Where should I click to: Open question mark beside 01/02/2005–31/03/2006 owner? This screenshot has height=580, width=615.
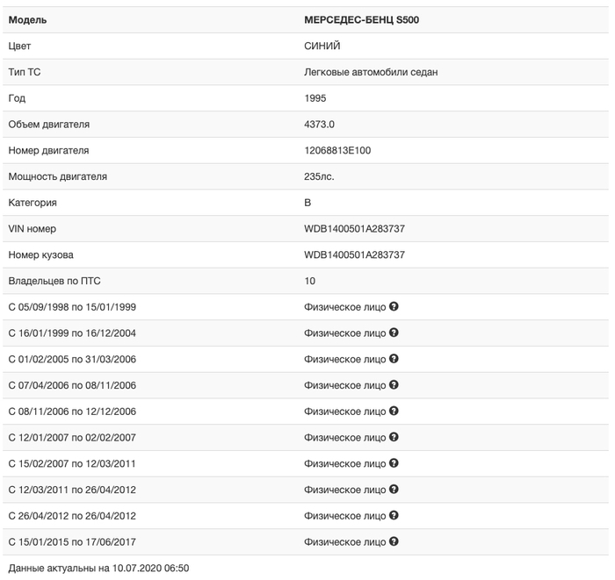click(x=394, y=359)
